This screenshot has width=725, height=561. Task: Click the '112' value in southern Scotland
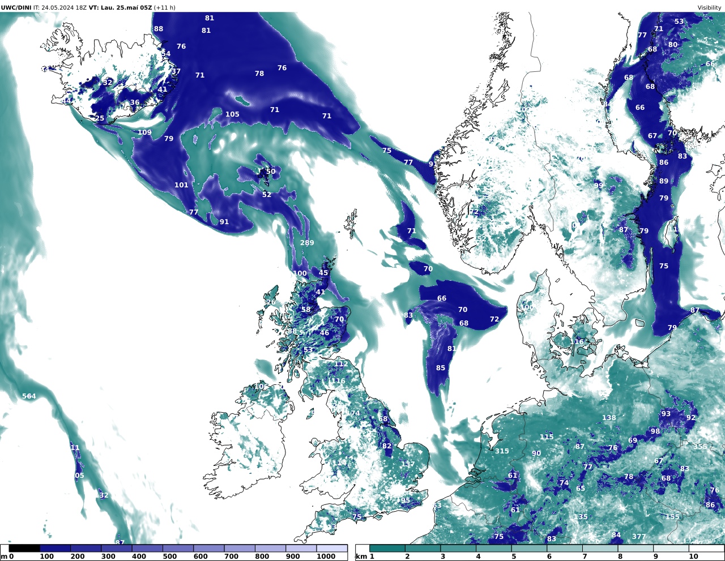pos(341,364)
